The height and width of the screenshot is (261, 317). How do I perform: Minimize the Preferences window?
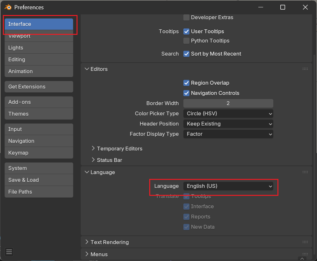coord(261,7)
